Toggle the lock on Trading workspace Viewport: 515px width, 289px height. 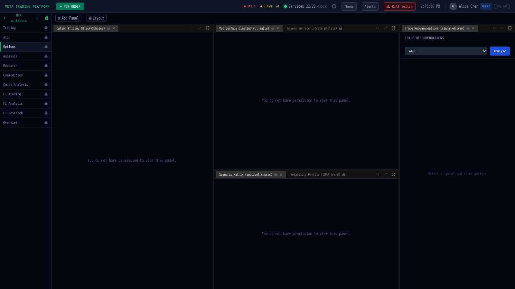46,28
